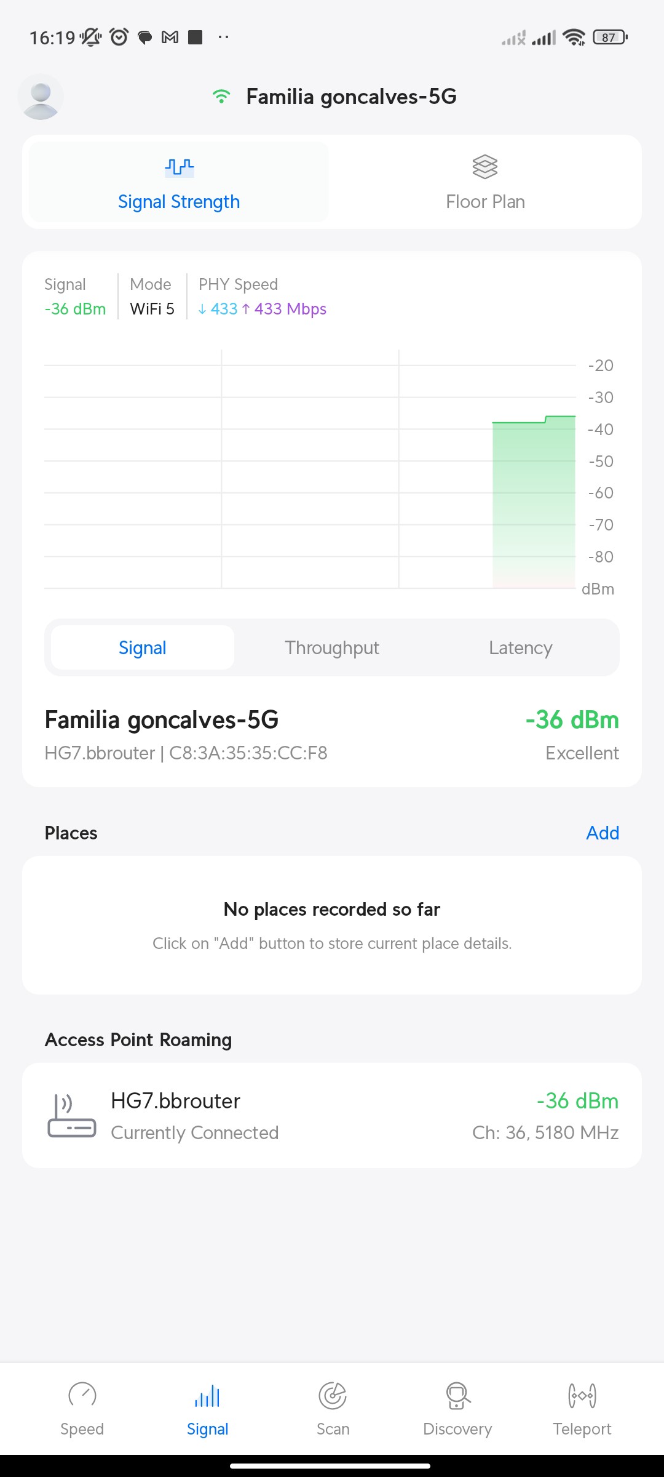Open the Speed tab icon
Image resolution: width=664 pixels, height=1477 pixels.
[82, 1395]
